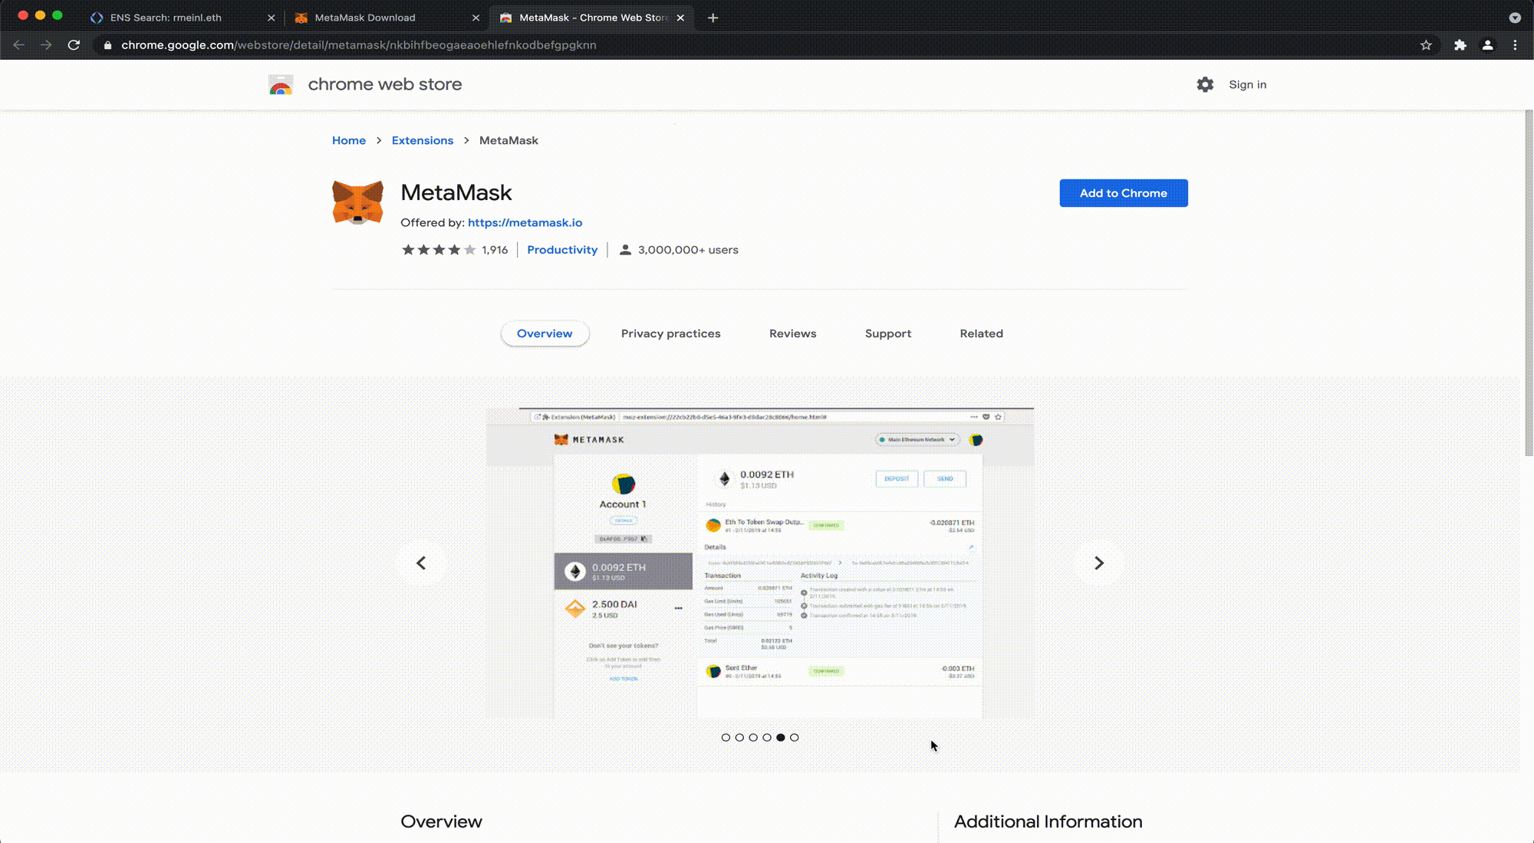This screenshot has width=1534, height=843.
Task: Go to Extensions breadcrumb
Action: (x=423, y=140)
